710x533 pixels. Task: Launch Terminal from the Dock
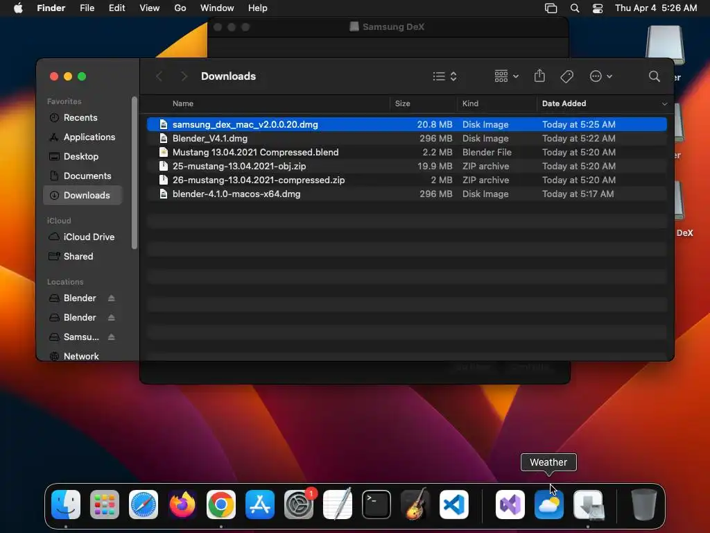point(376,505)
